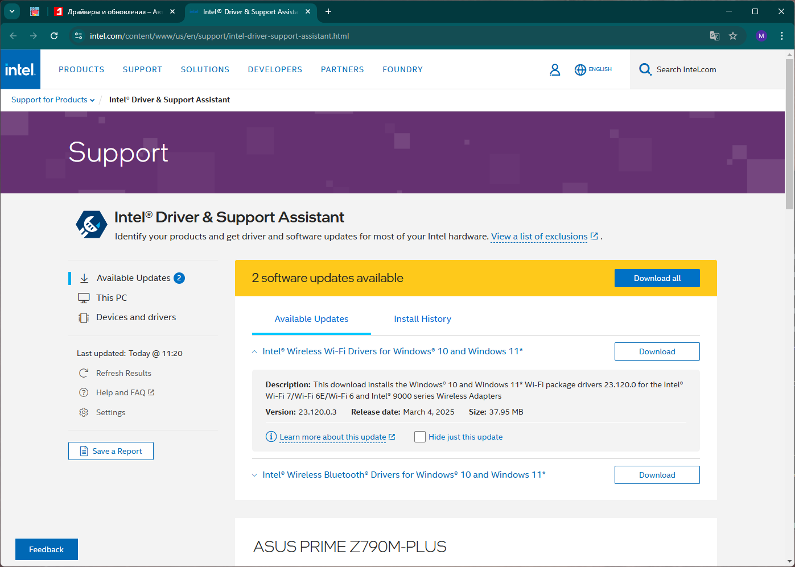Click the Intel logo in the header
This screenshot has width=795, height=567.
point(20,69)
